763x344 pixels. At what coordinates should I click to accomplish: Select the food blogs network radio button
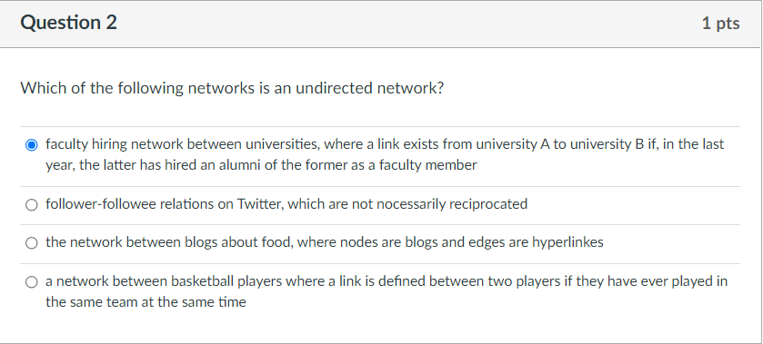[x=31, y=243]
